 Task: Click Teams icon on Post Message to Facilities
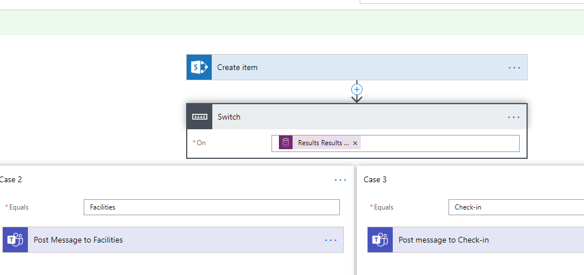tap(15, 240)
